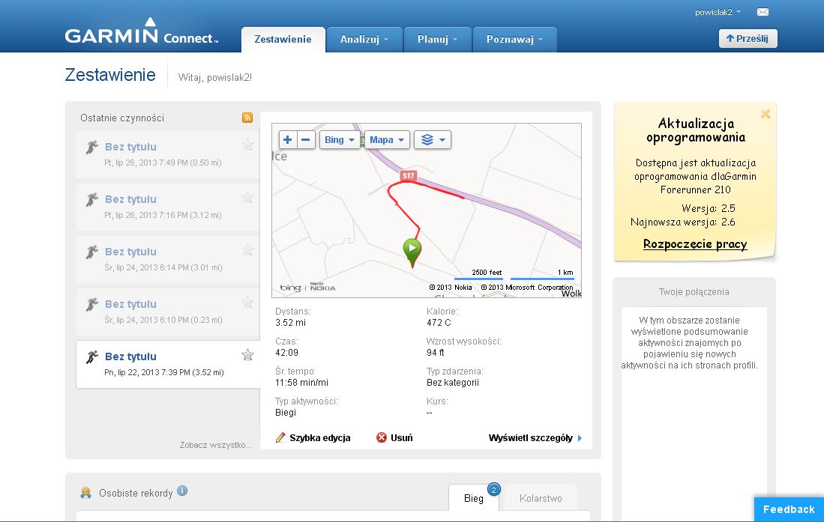Open the envelope messages icon
The width and height of the screenshot is (824, 522).
[763, 12]
